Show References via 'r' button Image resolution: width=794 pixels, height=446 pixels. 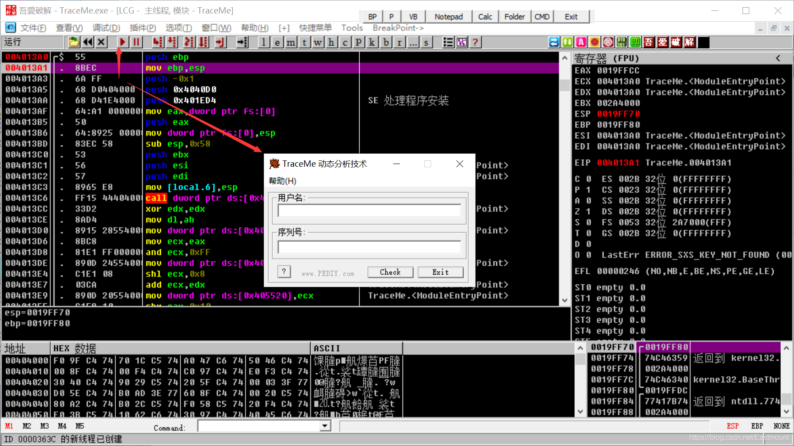[x=399, y=42]
